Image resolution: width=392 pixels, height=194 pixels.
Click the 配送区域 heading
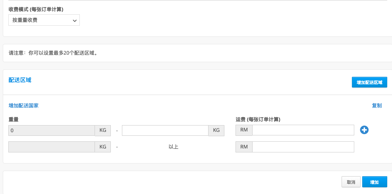click(x=20, y=80)
